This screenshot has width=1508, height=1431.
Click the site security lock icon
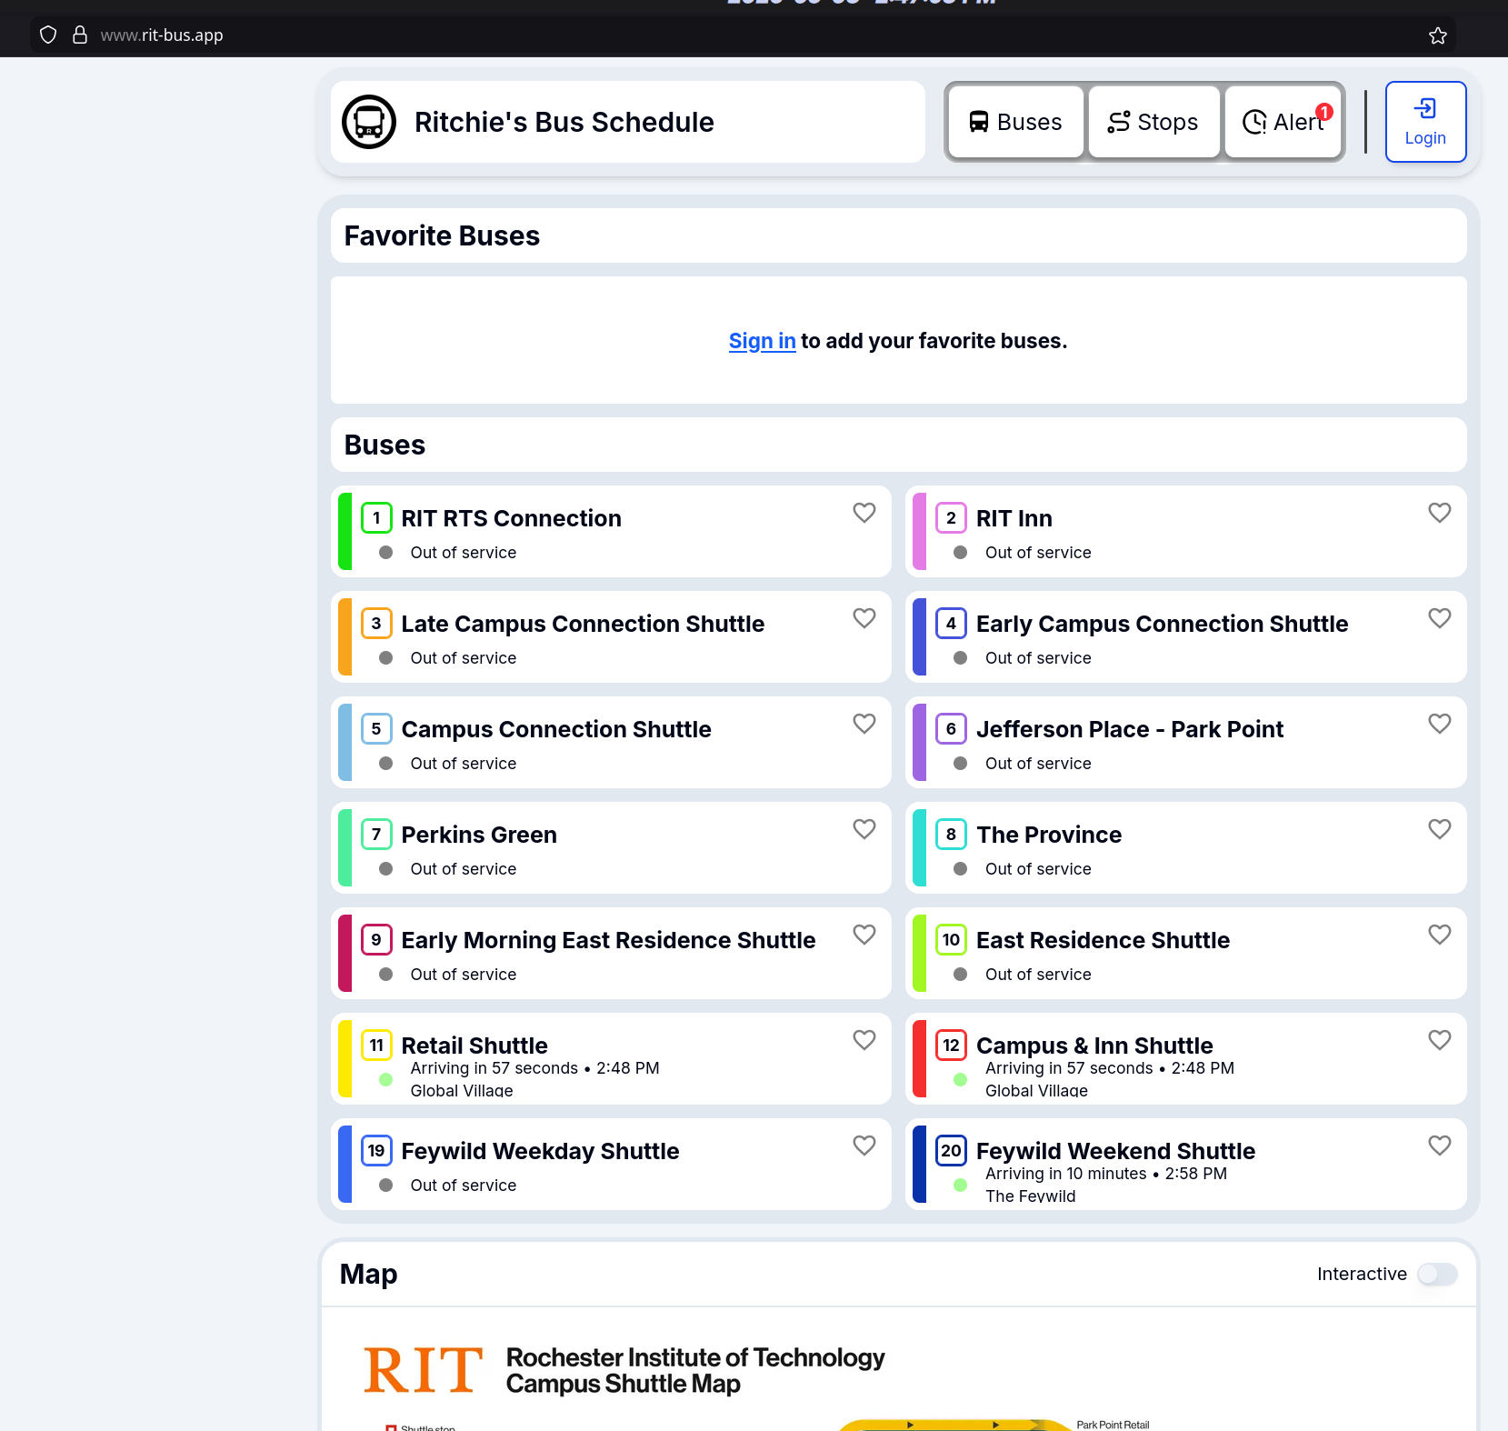[x=80, y=35]
